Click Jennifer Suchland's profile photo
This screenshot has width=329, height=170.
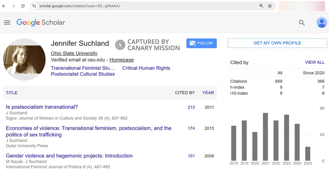coord(25,59)
